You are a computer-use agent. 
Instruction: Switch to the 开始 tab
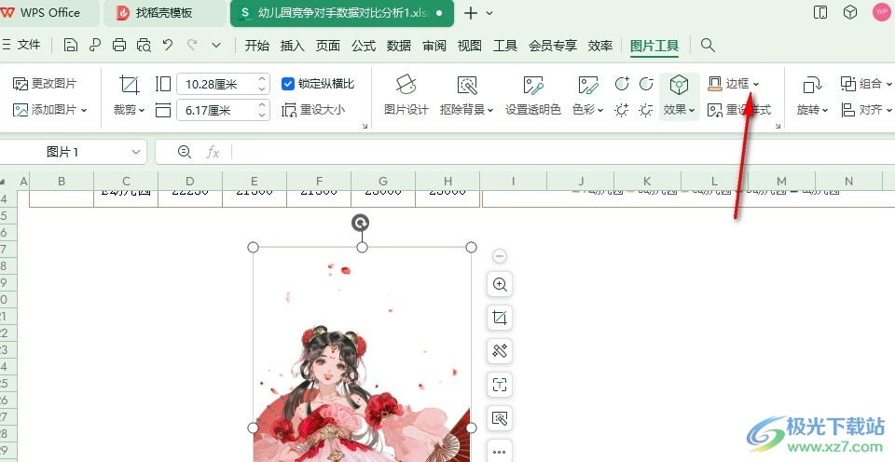257,46
